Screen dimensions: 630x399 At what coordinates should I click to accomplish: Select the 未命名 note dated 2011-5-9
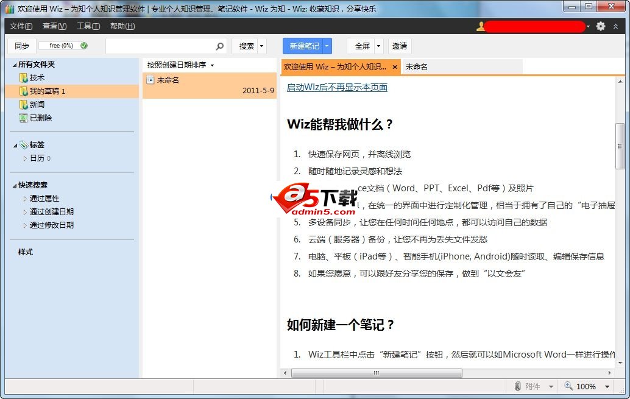point(210,85)
